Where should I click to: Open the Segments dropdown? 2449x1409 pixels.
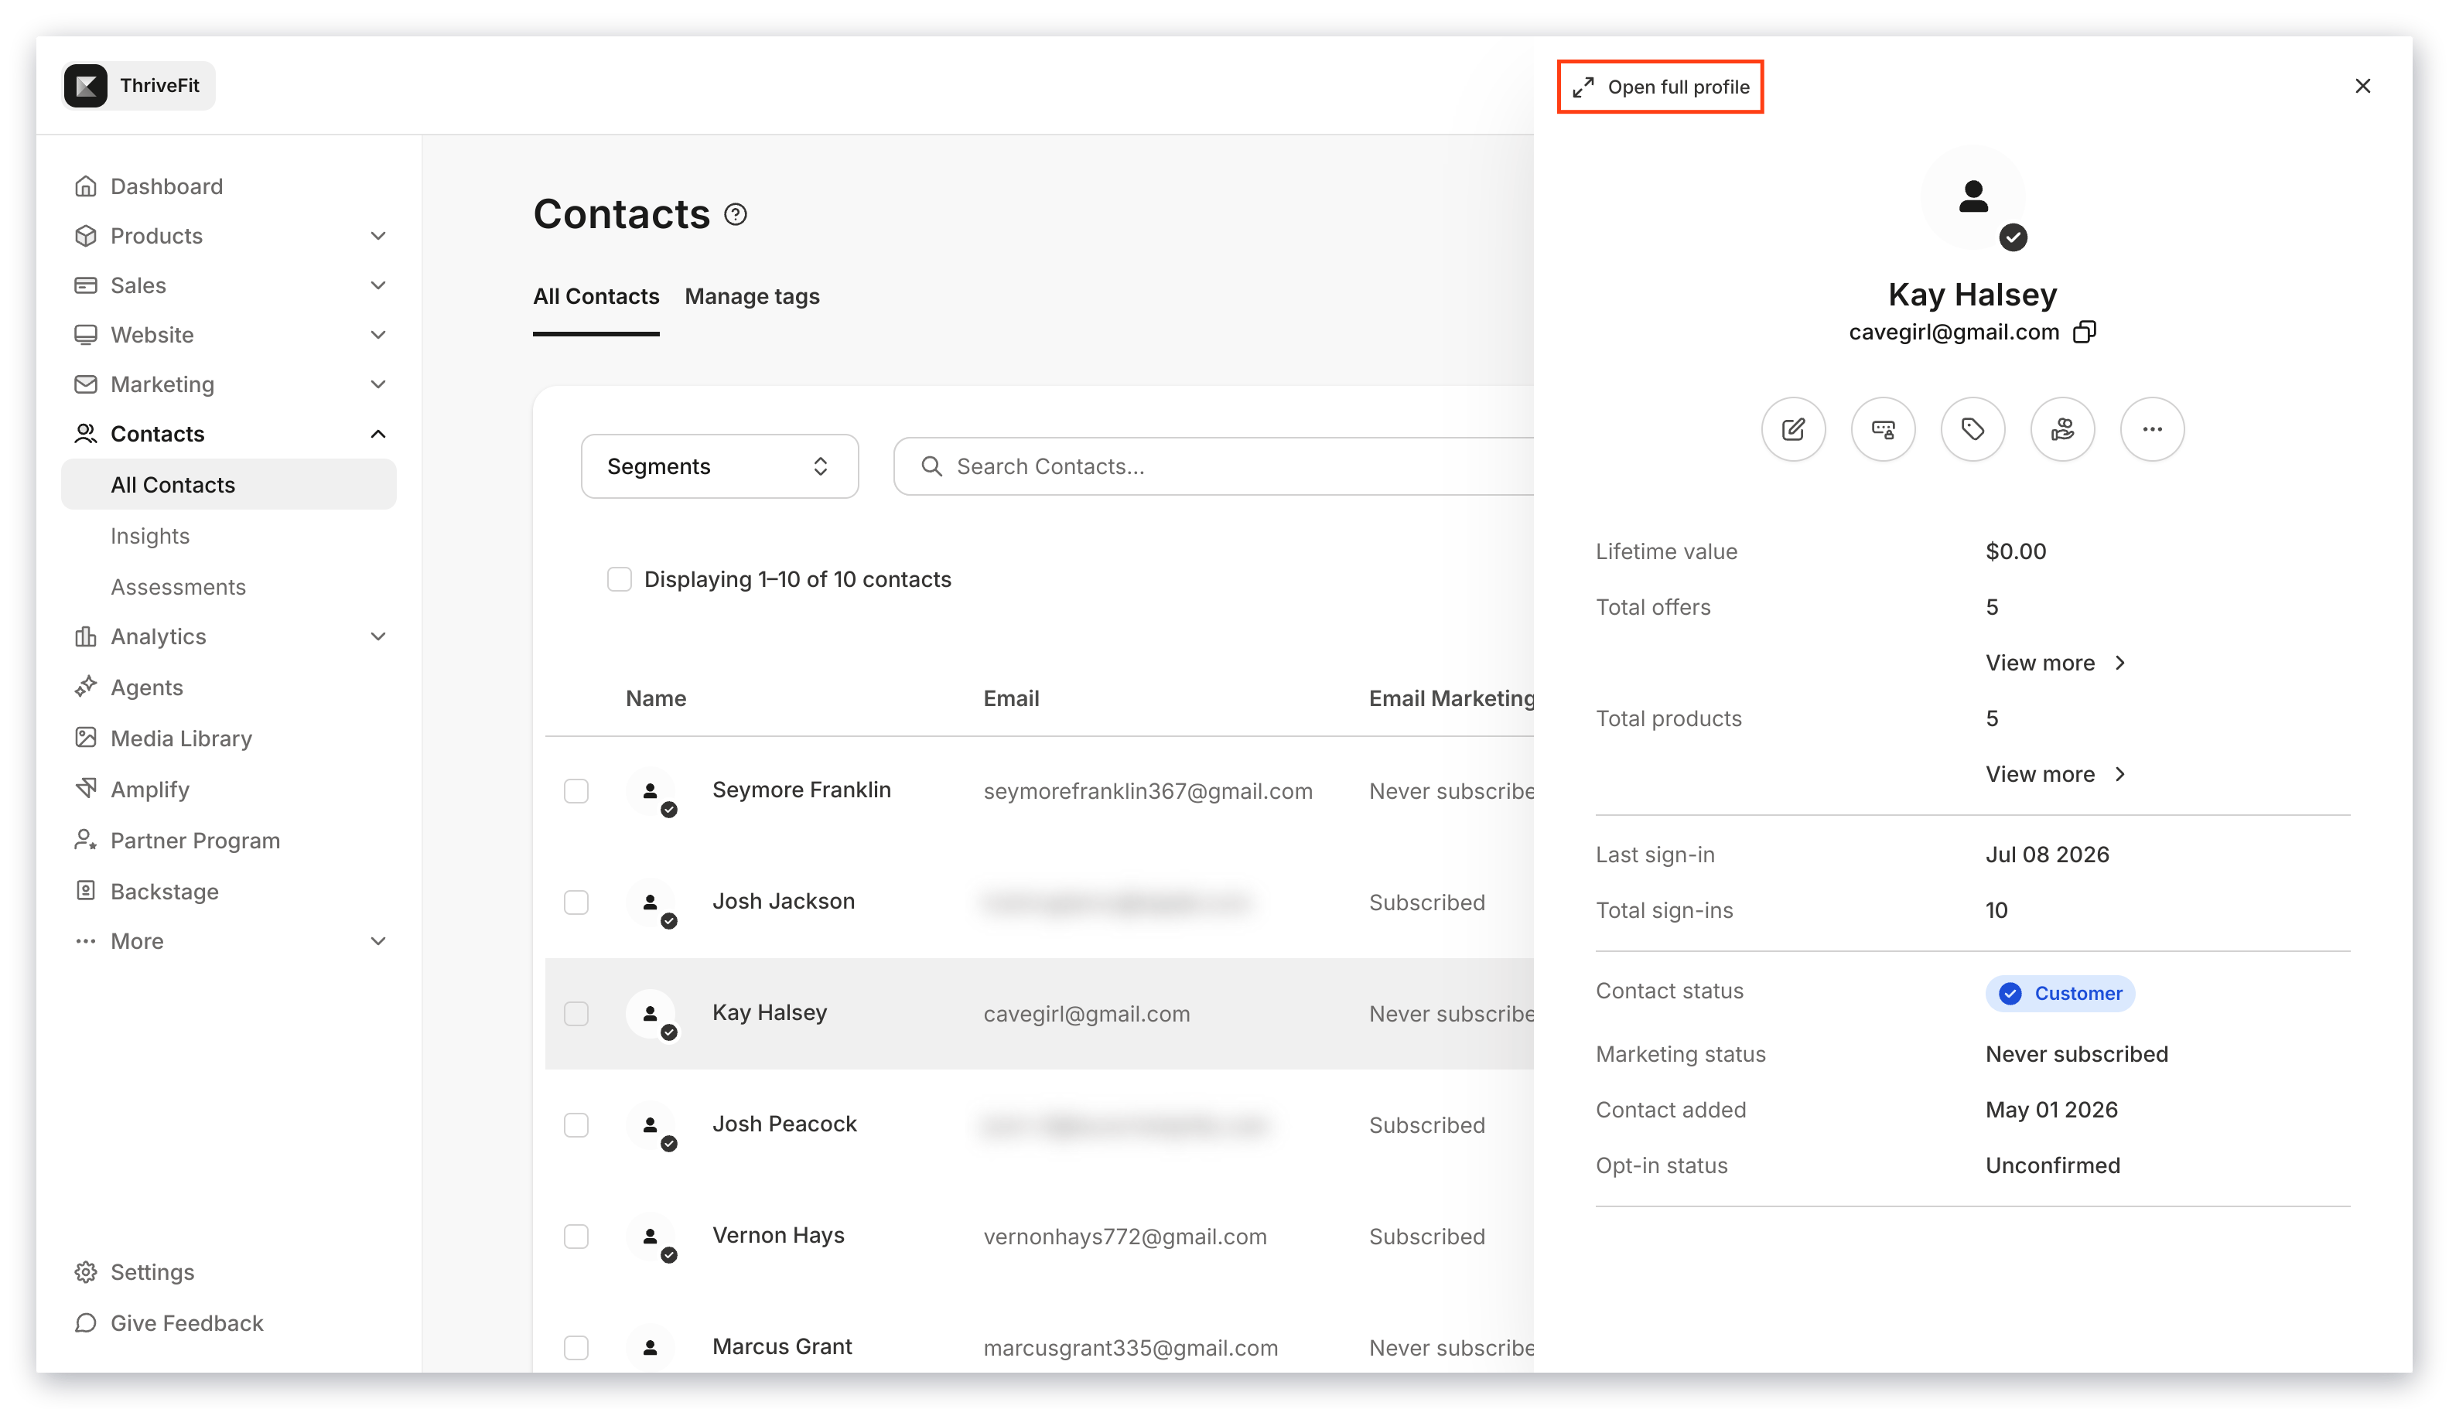(719, 466)
